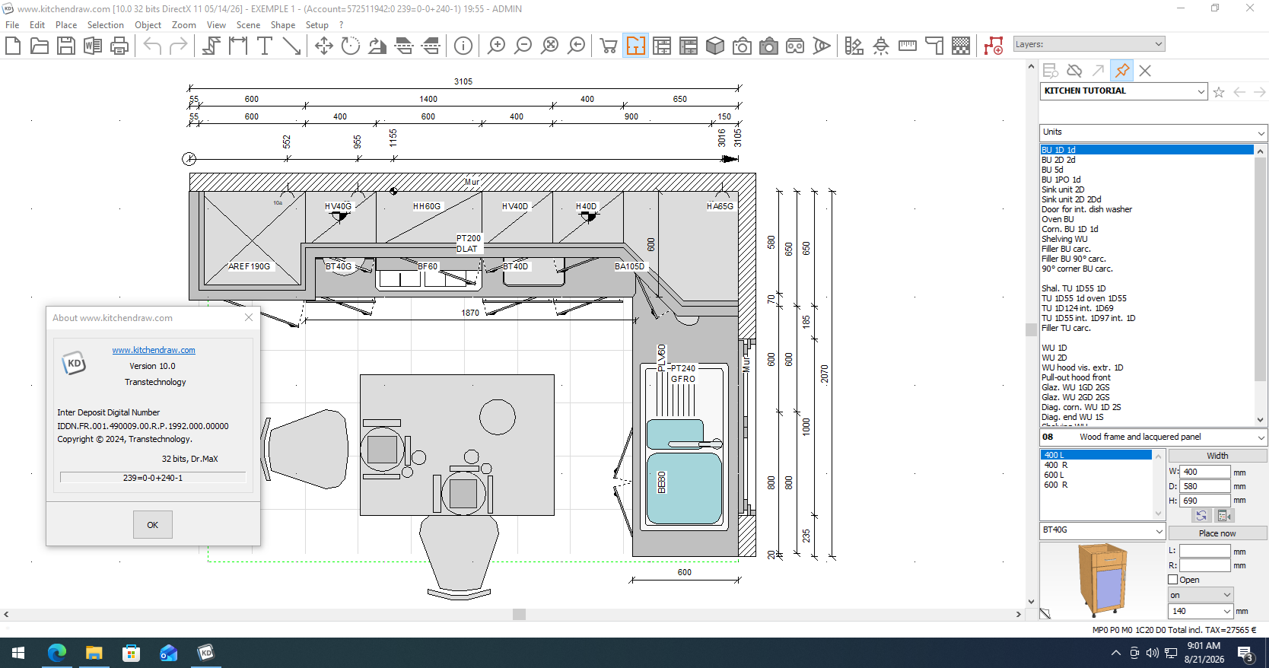Viewport: 1269px width, 668px height.
Task: Select '600 L' width variant
Action: [1054, 475]
